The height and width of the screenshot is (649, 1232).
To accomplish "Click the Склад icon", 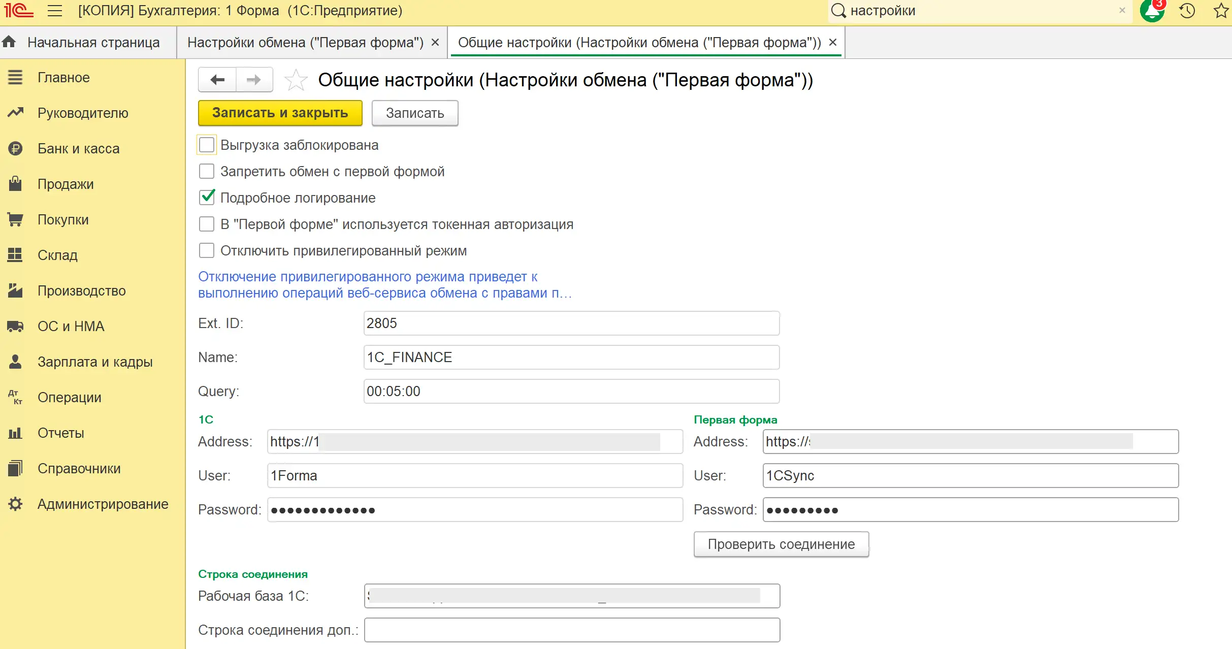I will [x=15, y=255].
